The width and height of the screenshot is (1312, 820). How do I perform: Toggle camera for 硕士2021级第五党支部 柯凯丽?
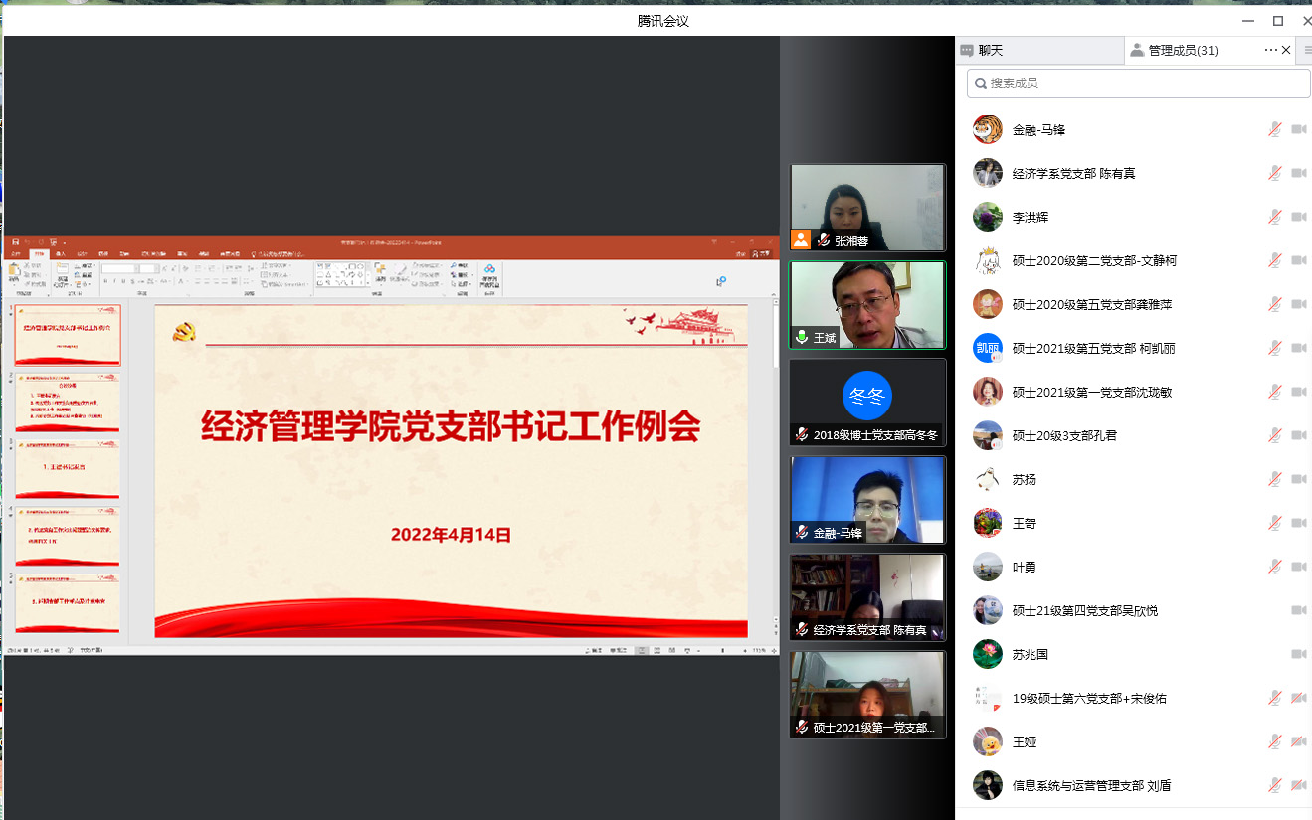1298,348
